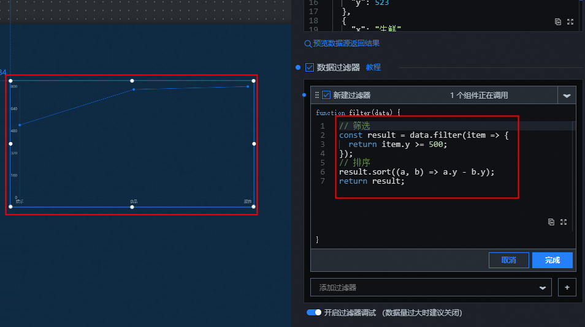Switch off 开启过滤器调试 toggle
This screenshot has height=327, width=585.
(314, 312)
